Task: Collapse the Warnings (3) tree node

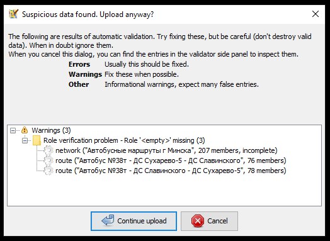Action: point(13,131)
